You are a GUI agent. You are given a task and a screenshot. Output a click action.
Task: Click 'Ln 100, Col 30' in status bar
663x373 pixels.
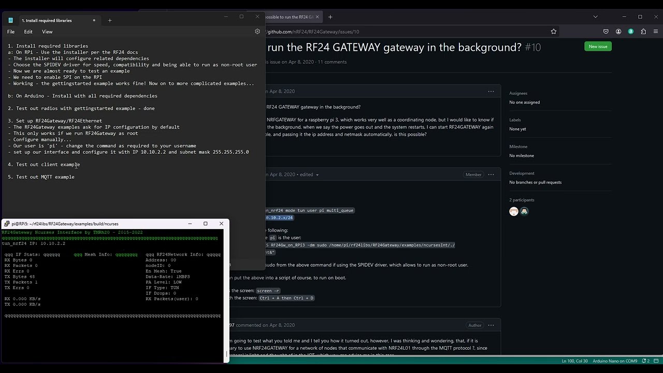tap(575, 361)
